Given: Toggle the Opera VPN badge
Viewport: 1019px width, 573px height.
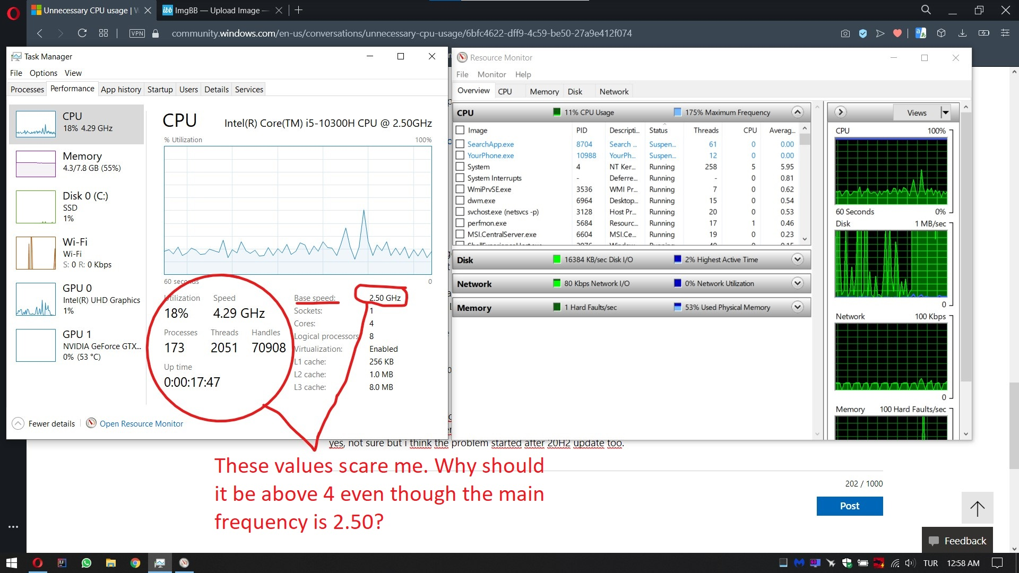Looking at the screenshot, I should pos(137,33).
